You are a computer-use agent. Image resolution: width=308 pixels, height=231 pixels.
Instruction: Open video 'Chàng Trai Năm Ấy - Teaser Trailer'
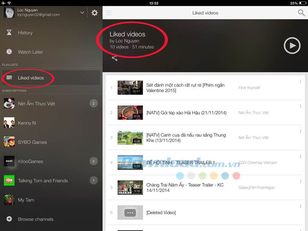185,187
